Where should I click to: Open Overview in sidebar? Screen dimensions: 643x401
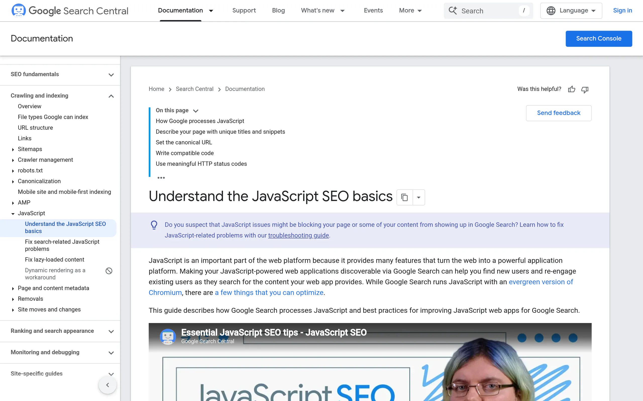29,106
